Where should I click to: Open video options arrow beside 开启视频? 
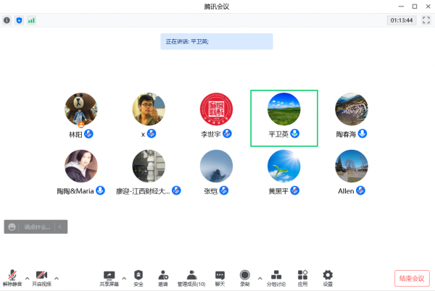pos(57,277)
